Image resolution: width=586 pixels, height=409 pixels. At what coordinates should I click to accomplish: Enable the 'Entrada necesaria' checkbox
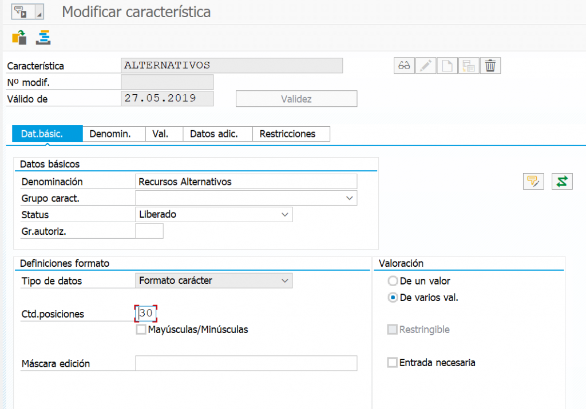click(392, 362)
